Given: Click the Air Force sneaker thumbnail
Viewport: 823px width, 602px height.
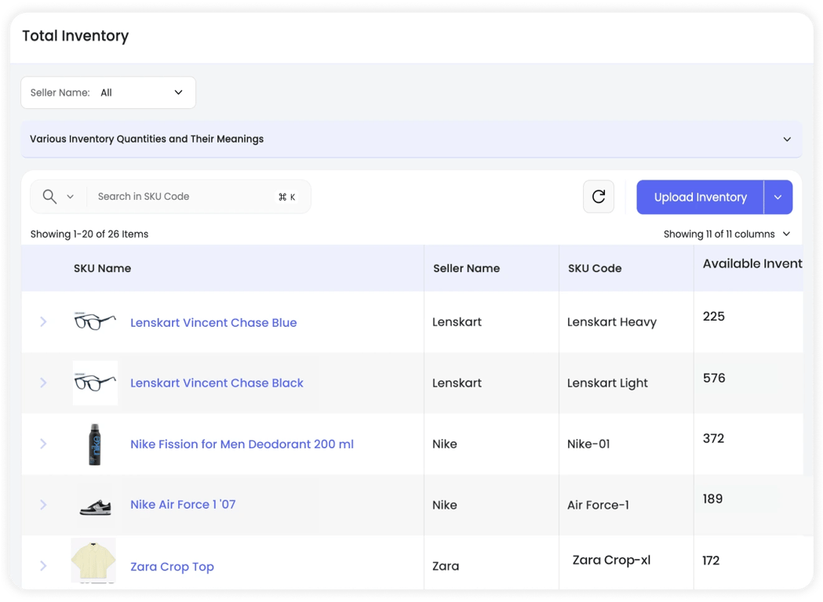Looking at the screenshot, I should (96, 507).
